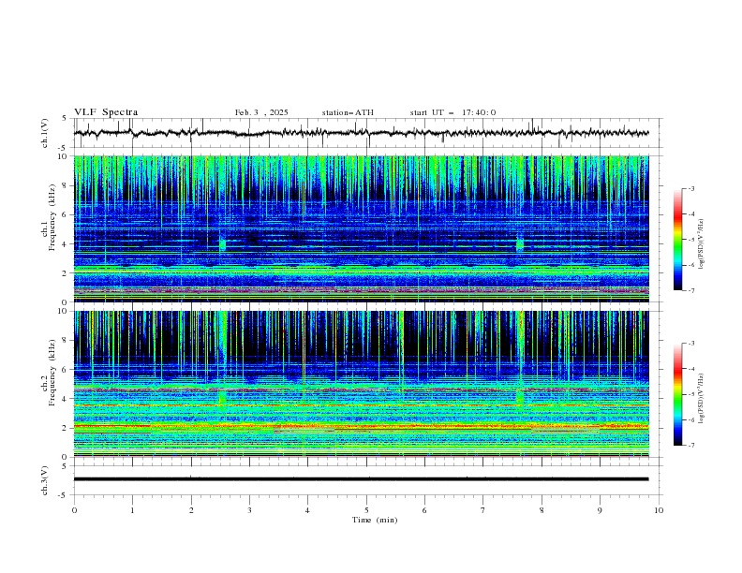The width and height of the screenshot is (742, 573).
Task: Click the "-3" tick on ch.1 colorbar
Action: (690, 188)
